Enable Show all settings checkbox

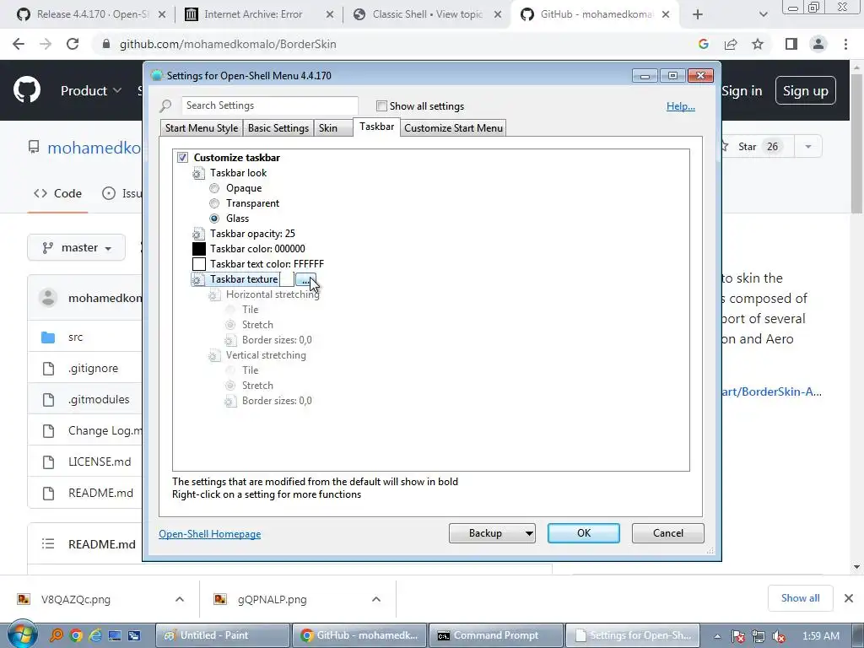click(x=381, y=105)
